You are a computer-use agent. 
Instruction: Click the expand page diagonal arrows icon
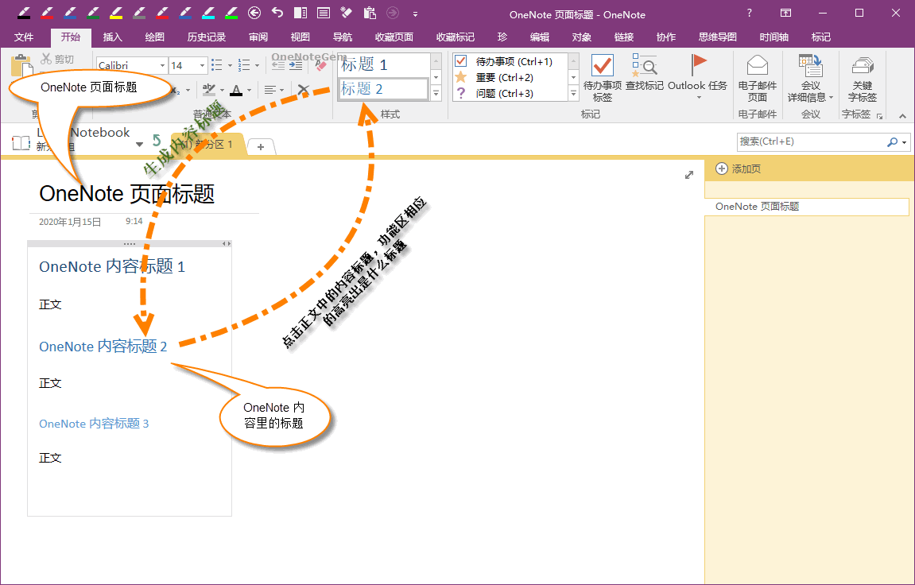689,175
